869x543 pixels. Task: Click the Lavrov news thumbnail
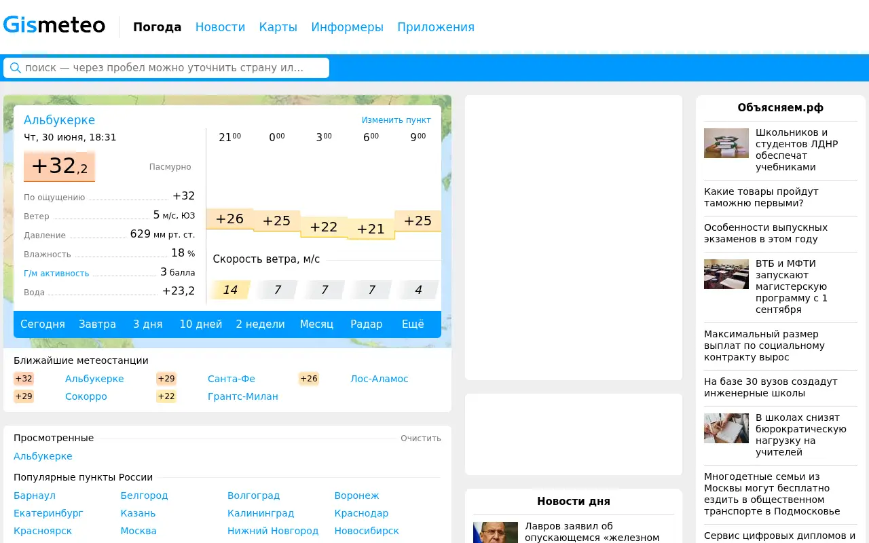click(x=496, y=532)
